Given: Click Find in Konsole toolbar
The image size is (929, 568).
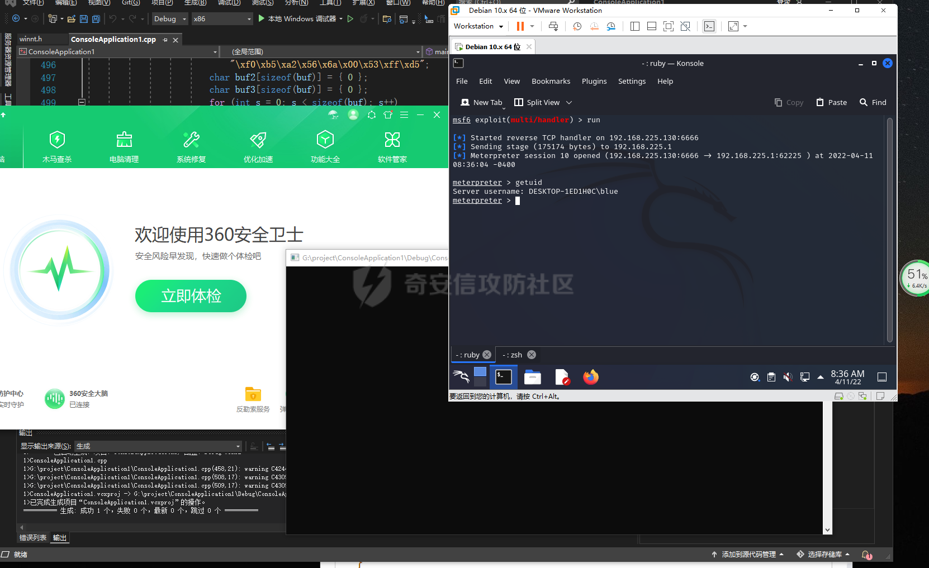Looking at the screenshot, I should coord(873,102).
